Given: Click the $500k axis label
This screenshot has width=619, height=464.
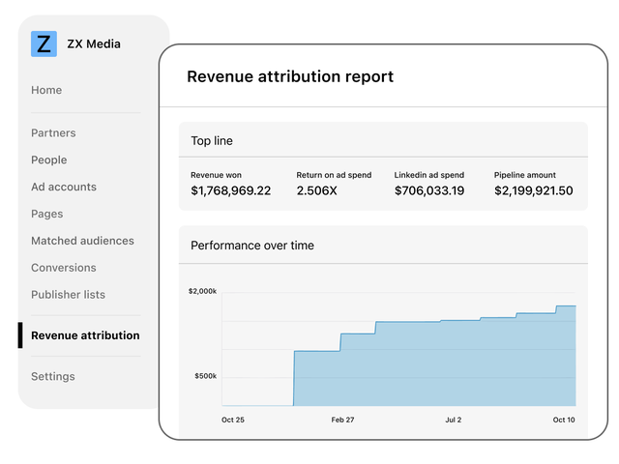Looking at the screenshot, I should click(205, 376).
